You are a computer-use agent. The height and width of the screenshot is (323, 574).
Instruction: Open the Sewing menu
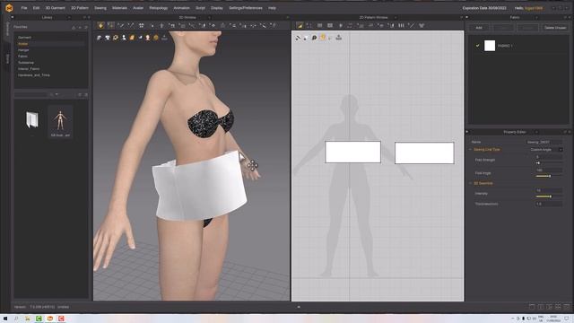click(100, 8)
